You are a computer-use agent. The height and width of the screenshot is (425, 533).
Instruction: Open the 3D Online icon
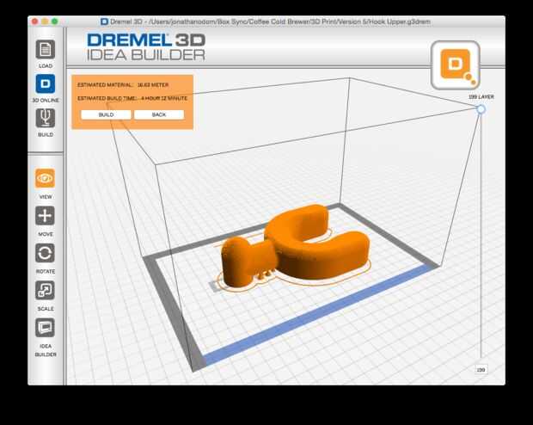pos(46,83)
